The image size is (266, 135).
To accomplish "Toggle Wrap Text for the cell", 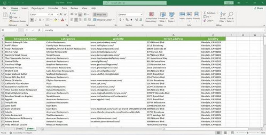I will (100, 14).
